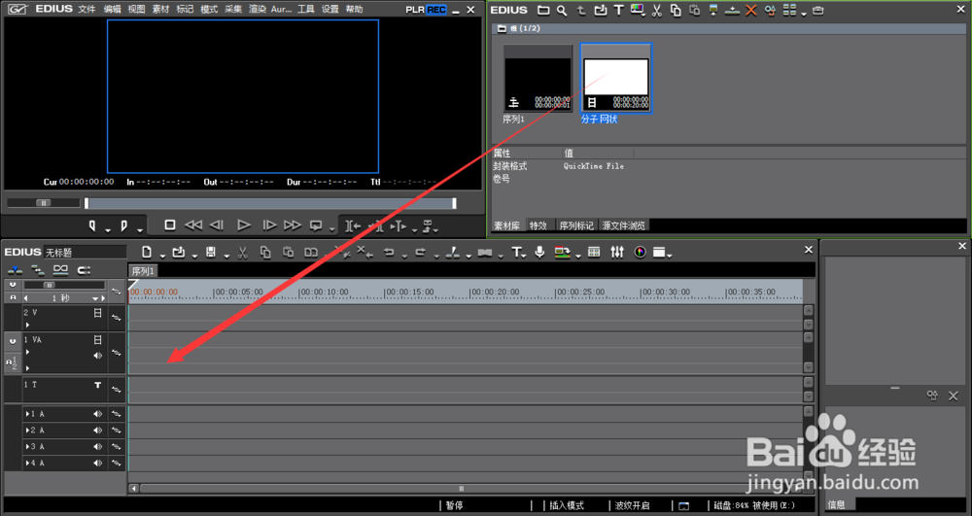
Task: Open voice over microphone tool
Action: pyautogui.click(x=539, y=252)
